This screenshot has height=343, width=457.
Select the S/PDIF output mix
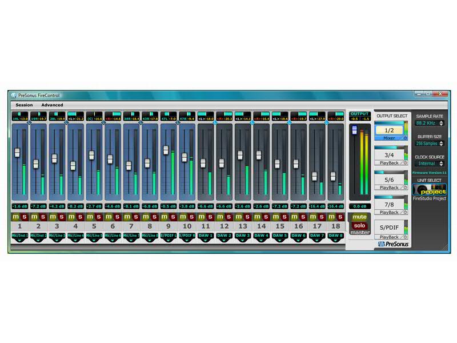pos(389,228)
